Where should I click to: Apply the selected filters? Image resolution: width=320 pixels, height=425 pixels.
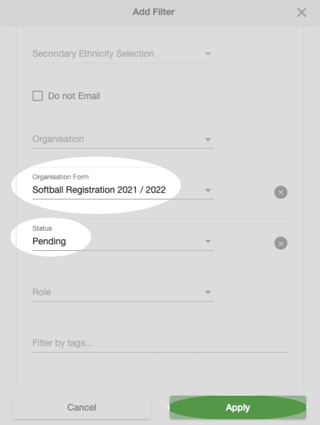tap(238, 407)
